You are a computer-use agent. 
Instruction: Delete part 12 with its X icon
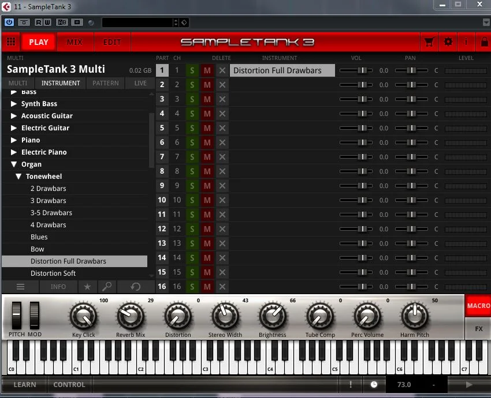222,229
